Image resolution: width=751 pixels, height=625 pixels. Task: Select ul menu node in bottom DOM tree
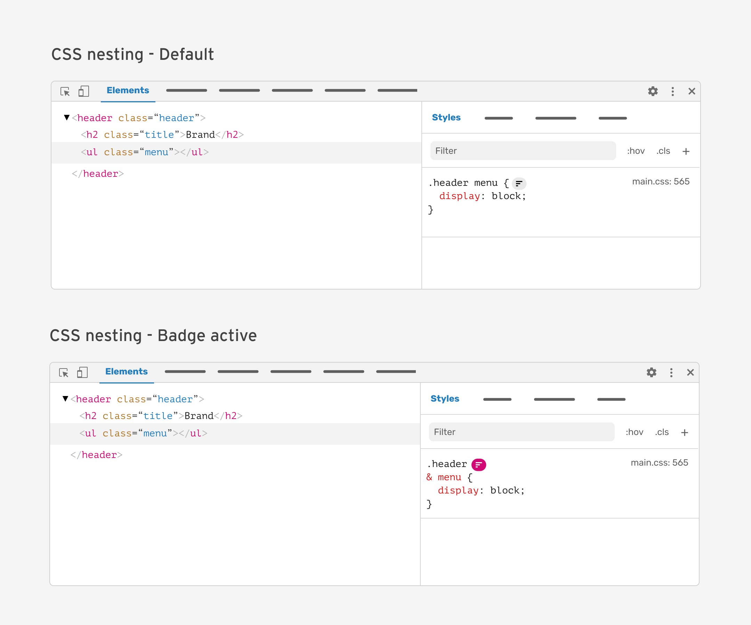tap(143, 434)
